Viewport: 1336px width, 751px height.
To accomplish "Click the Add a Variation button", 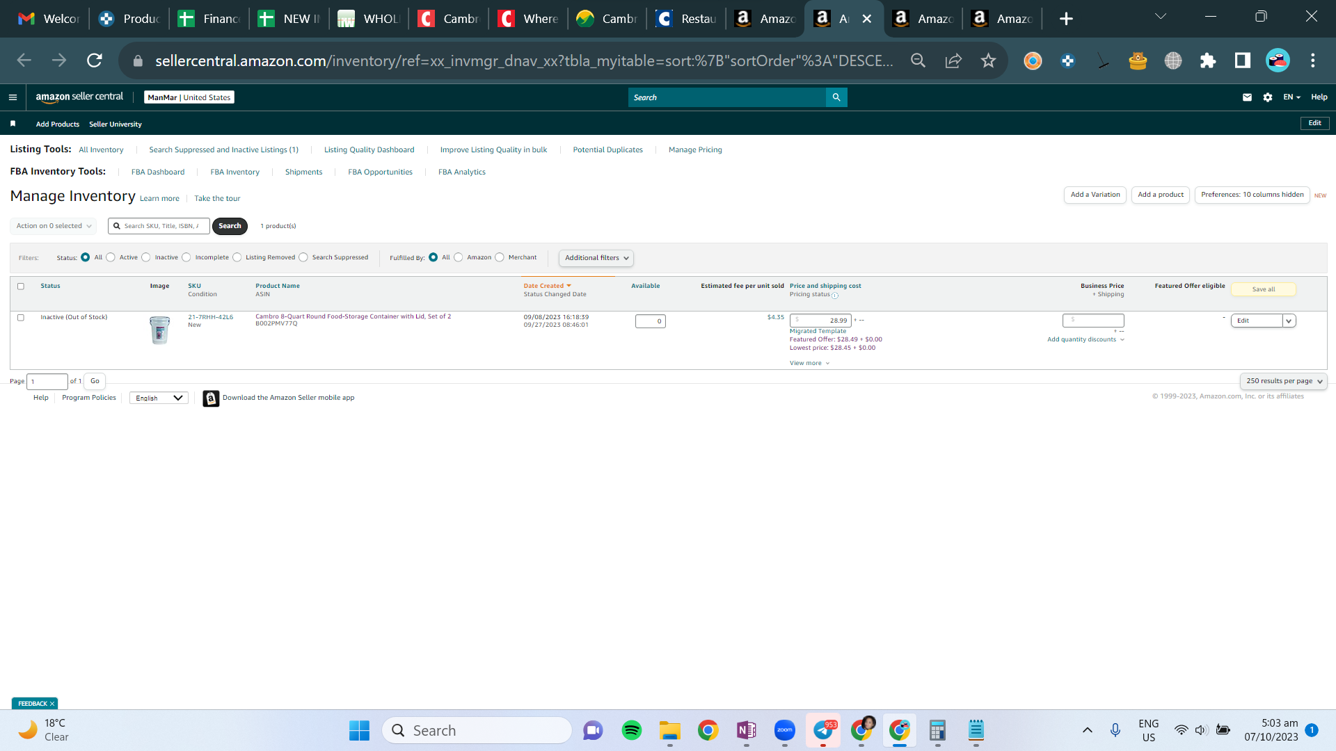I will 1095,195.
